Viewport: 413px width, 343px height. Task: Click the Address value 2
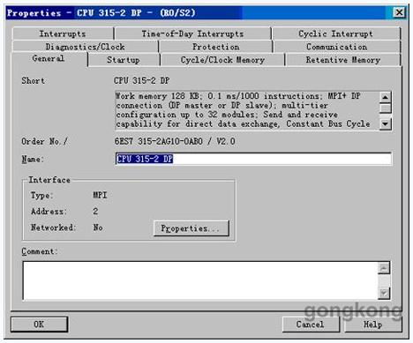(x=95, y=211)
